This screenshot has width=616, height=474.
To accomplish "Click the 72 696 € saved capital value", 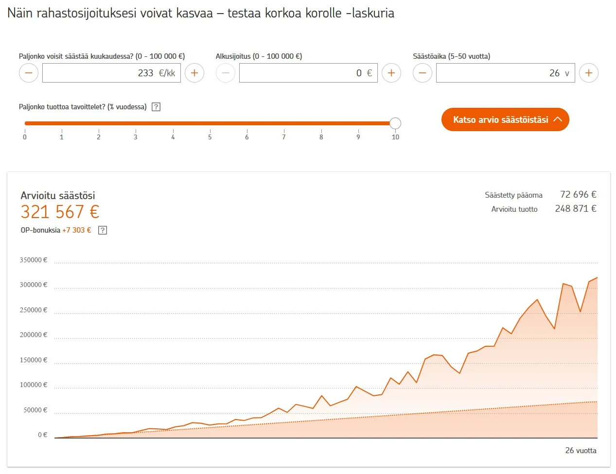I will pyautogui.click(x=578, y=195).
